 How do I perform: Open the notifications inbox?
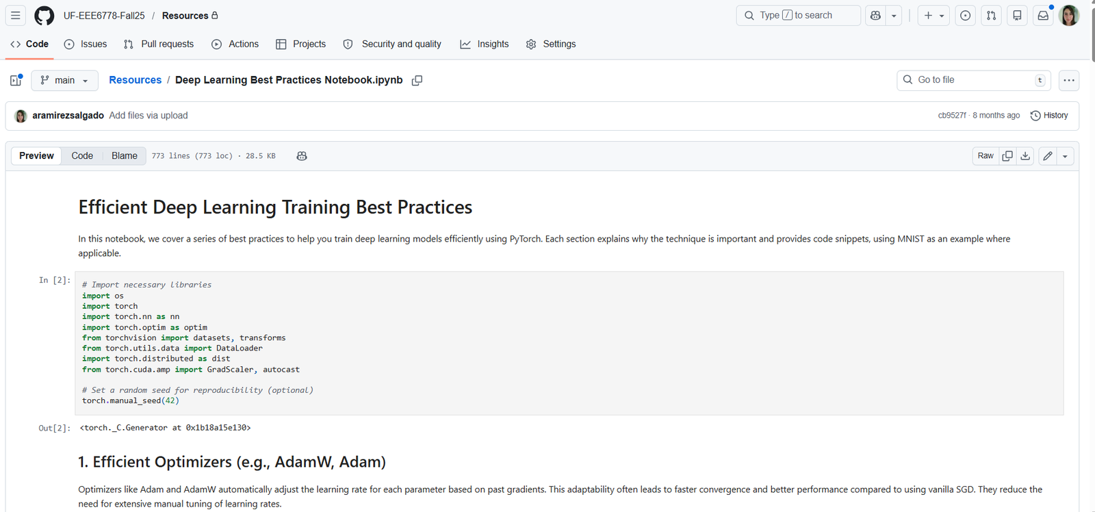click(1043, 15)
